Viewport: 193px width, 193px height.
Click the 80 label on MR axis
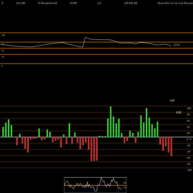(188, 115)
